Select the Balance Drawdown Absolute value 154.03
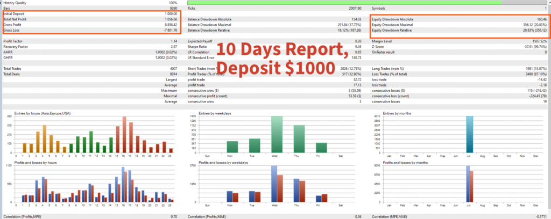Screen dimensions: 551x219 (x=356, y=19)
